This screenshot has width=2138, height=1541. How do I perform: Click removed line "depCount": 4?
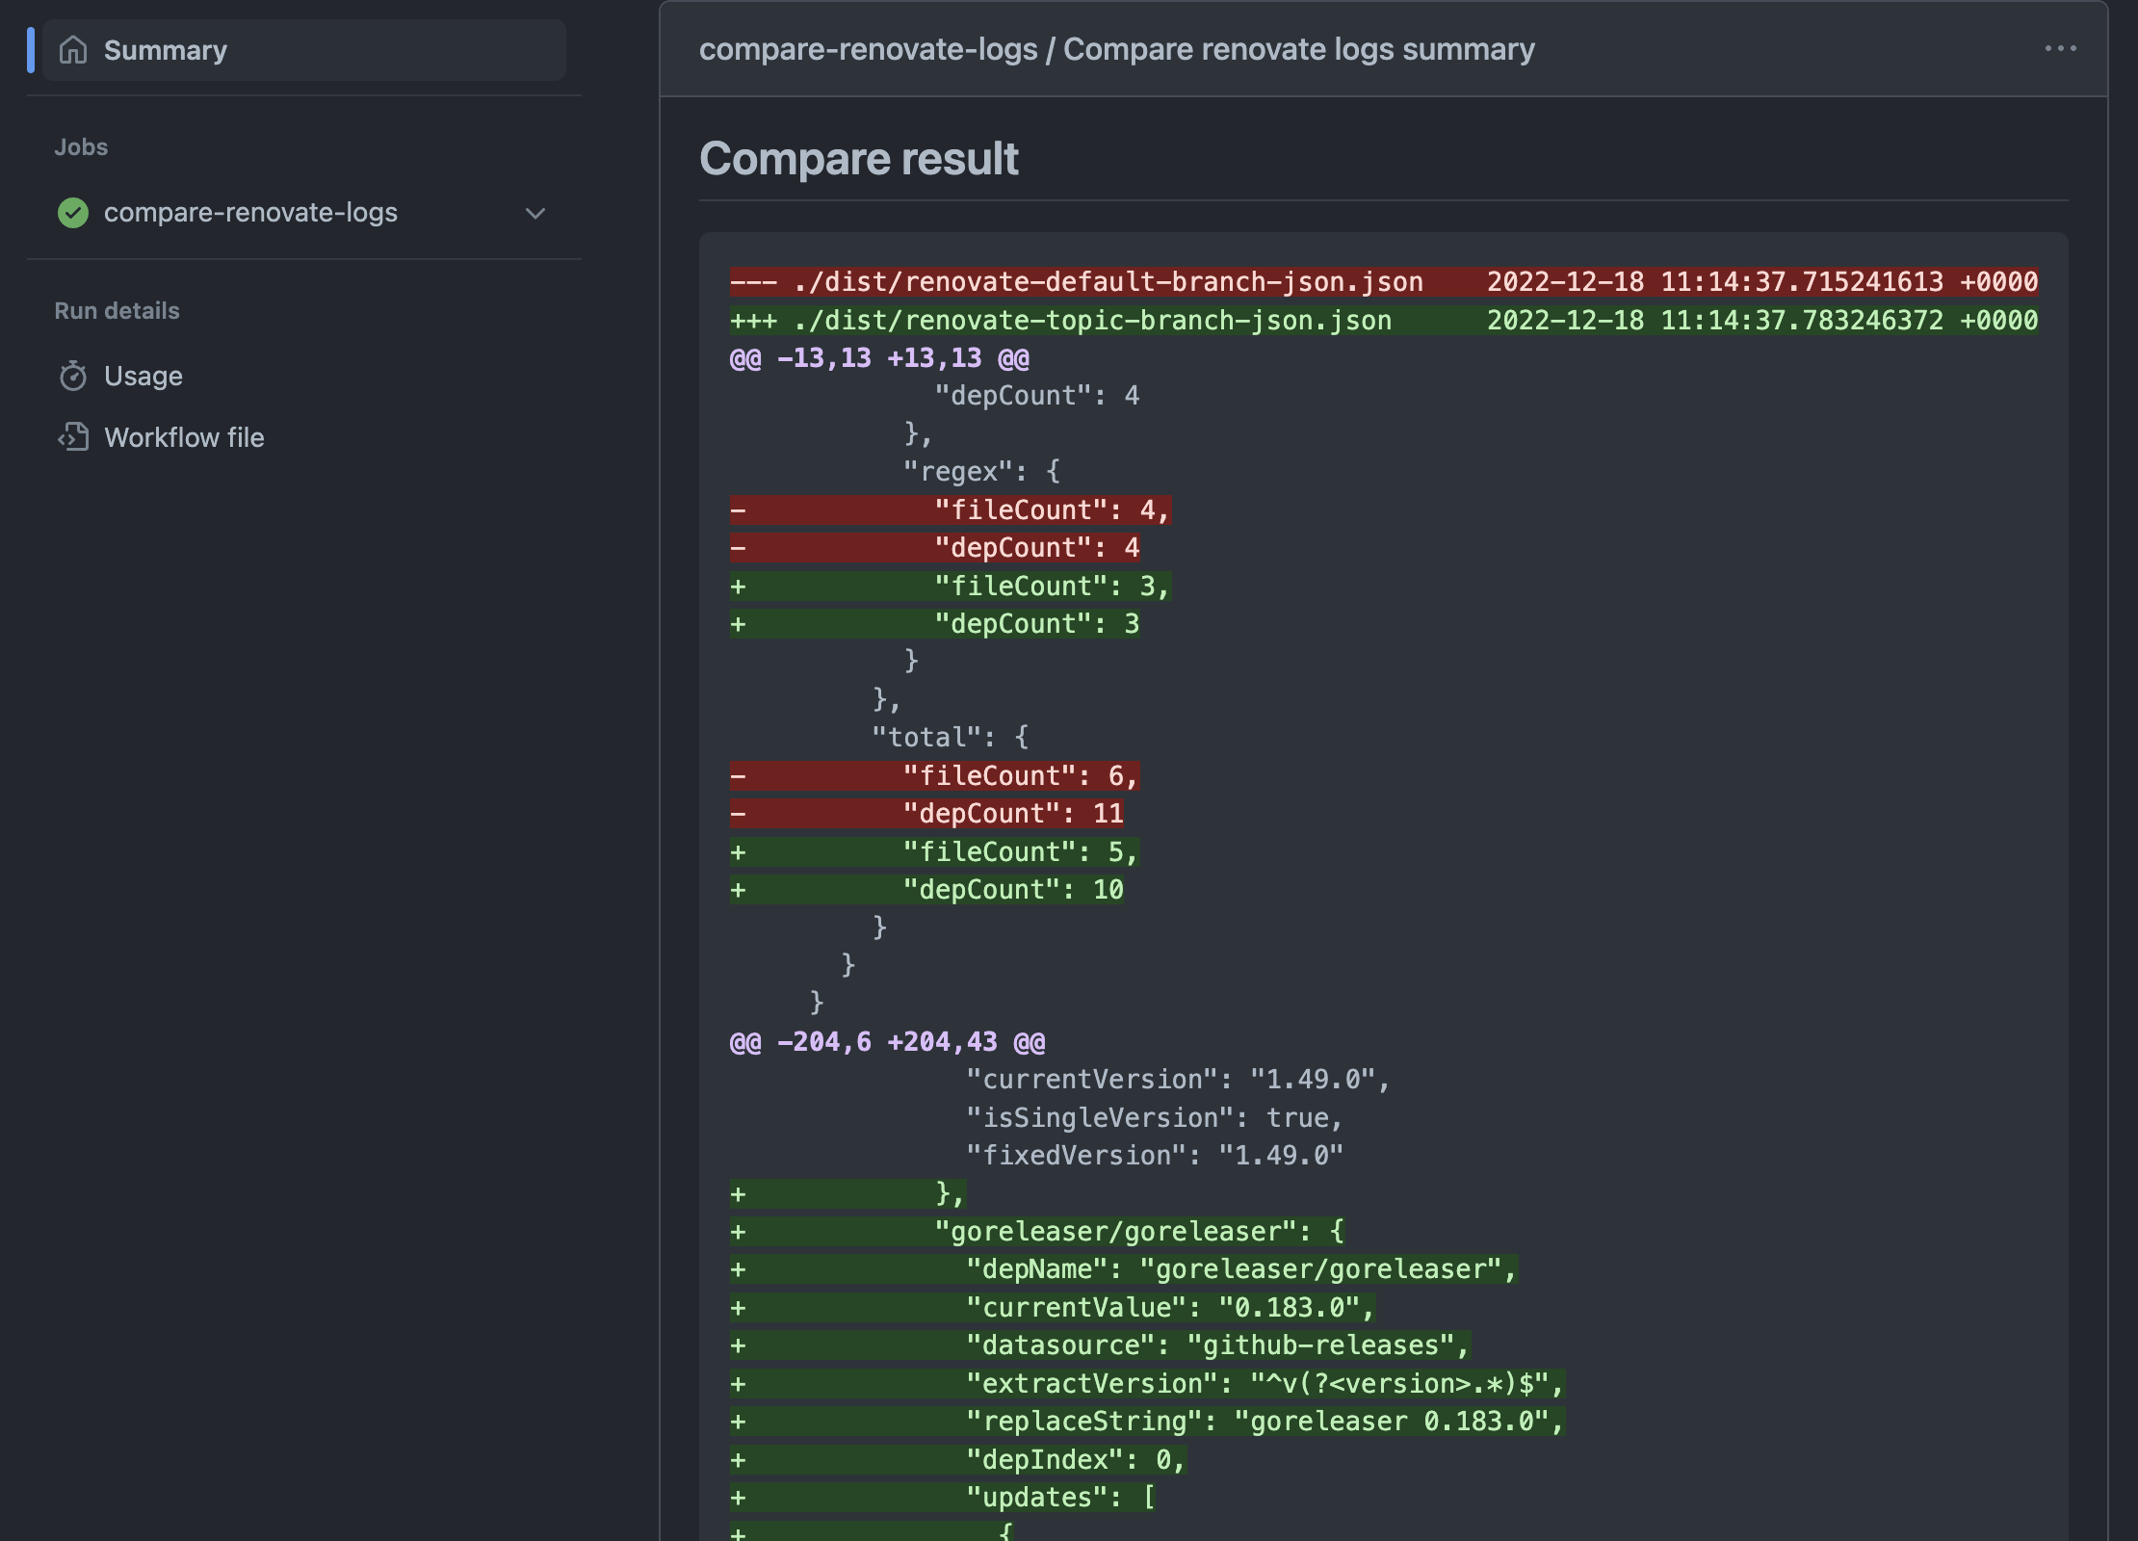pos(934,548)
